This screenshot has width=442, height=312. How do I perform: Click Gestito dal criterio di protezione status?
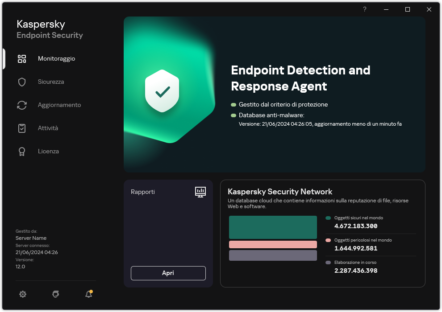point(284,105)
